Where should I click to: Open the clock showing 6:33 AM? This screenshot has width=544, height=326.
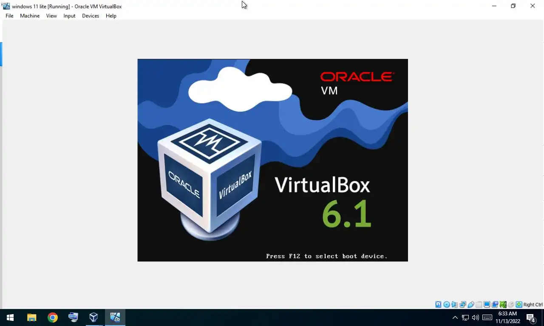click(507, 318)
